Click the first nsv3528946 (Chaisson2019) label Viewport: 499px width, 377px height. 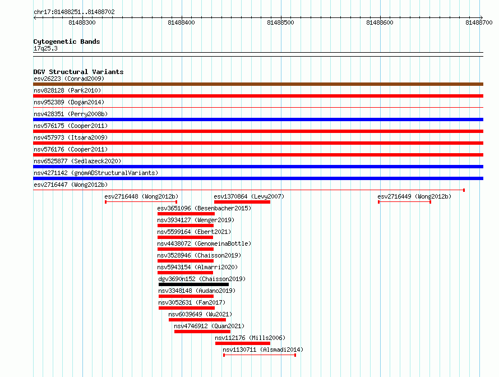(x=199, y=255)
